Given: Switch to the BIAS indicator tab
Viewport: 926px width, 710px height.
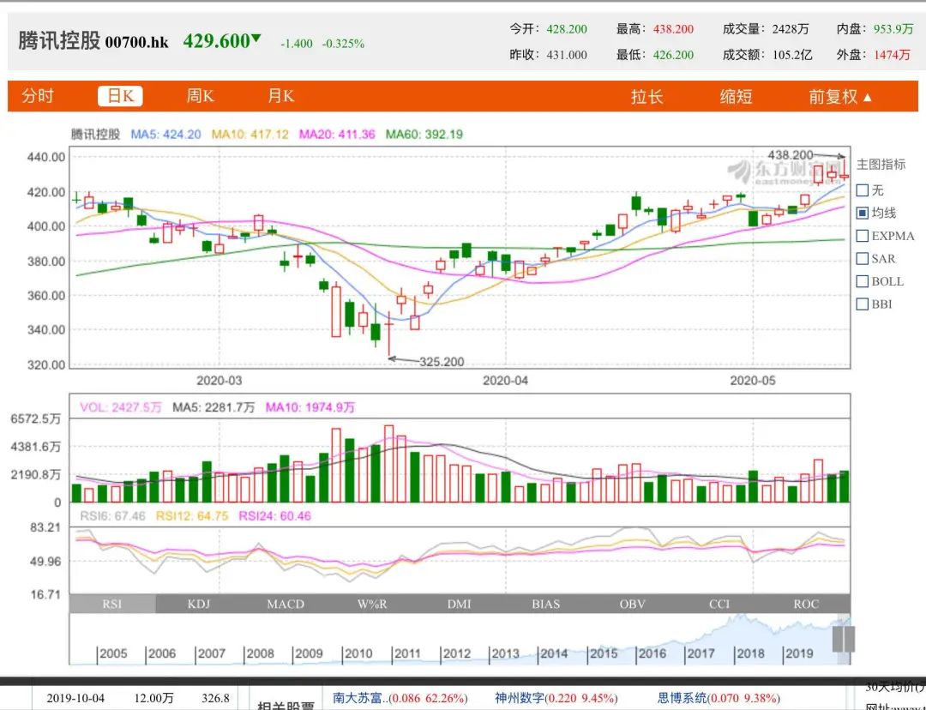Looking at the screenshot, I should coord(545,604).
